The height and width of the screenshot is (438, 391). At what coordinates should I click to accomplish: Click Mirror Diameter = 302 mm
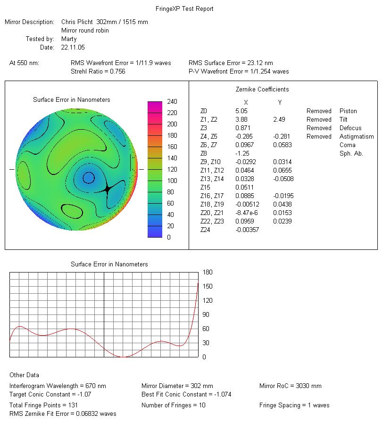point(177,386)
